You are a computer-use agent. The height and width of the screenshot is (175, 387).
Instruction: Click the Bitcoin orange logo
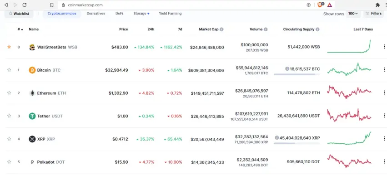[32, 70]
